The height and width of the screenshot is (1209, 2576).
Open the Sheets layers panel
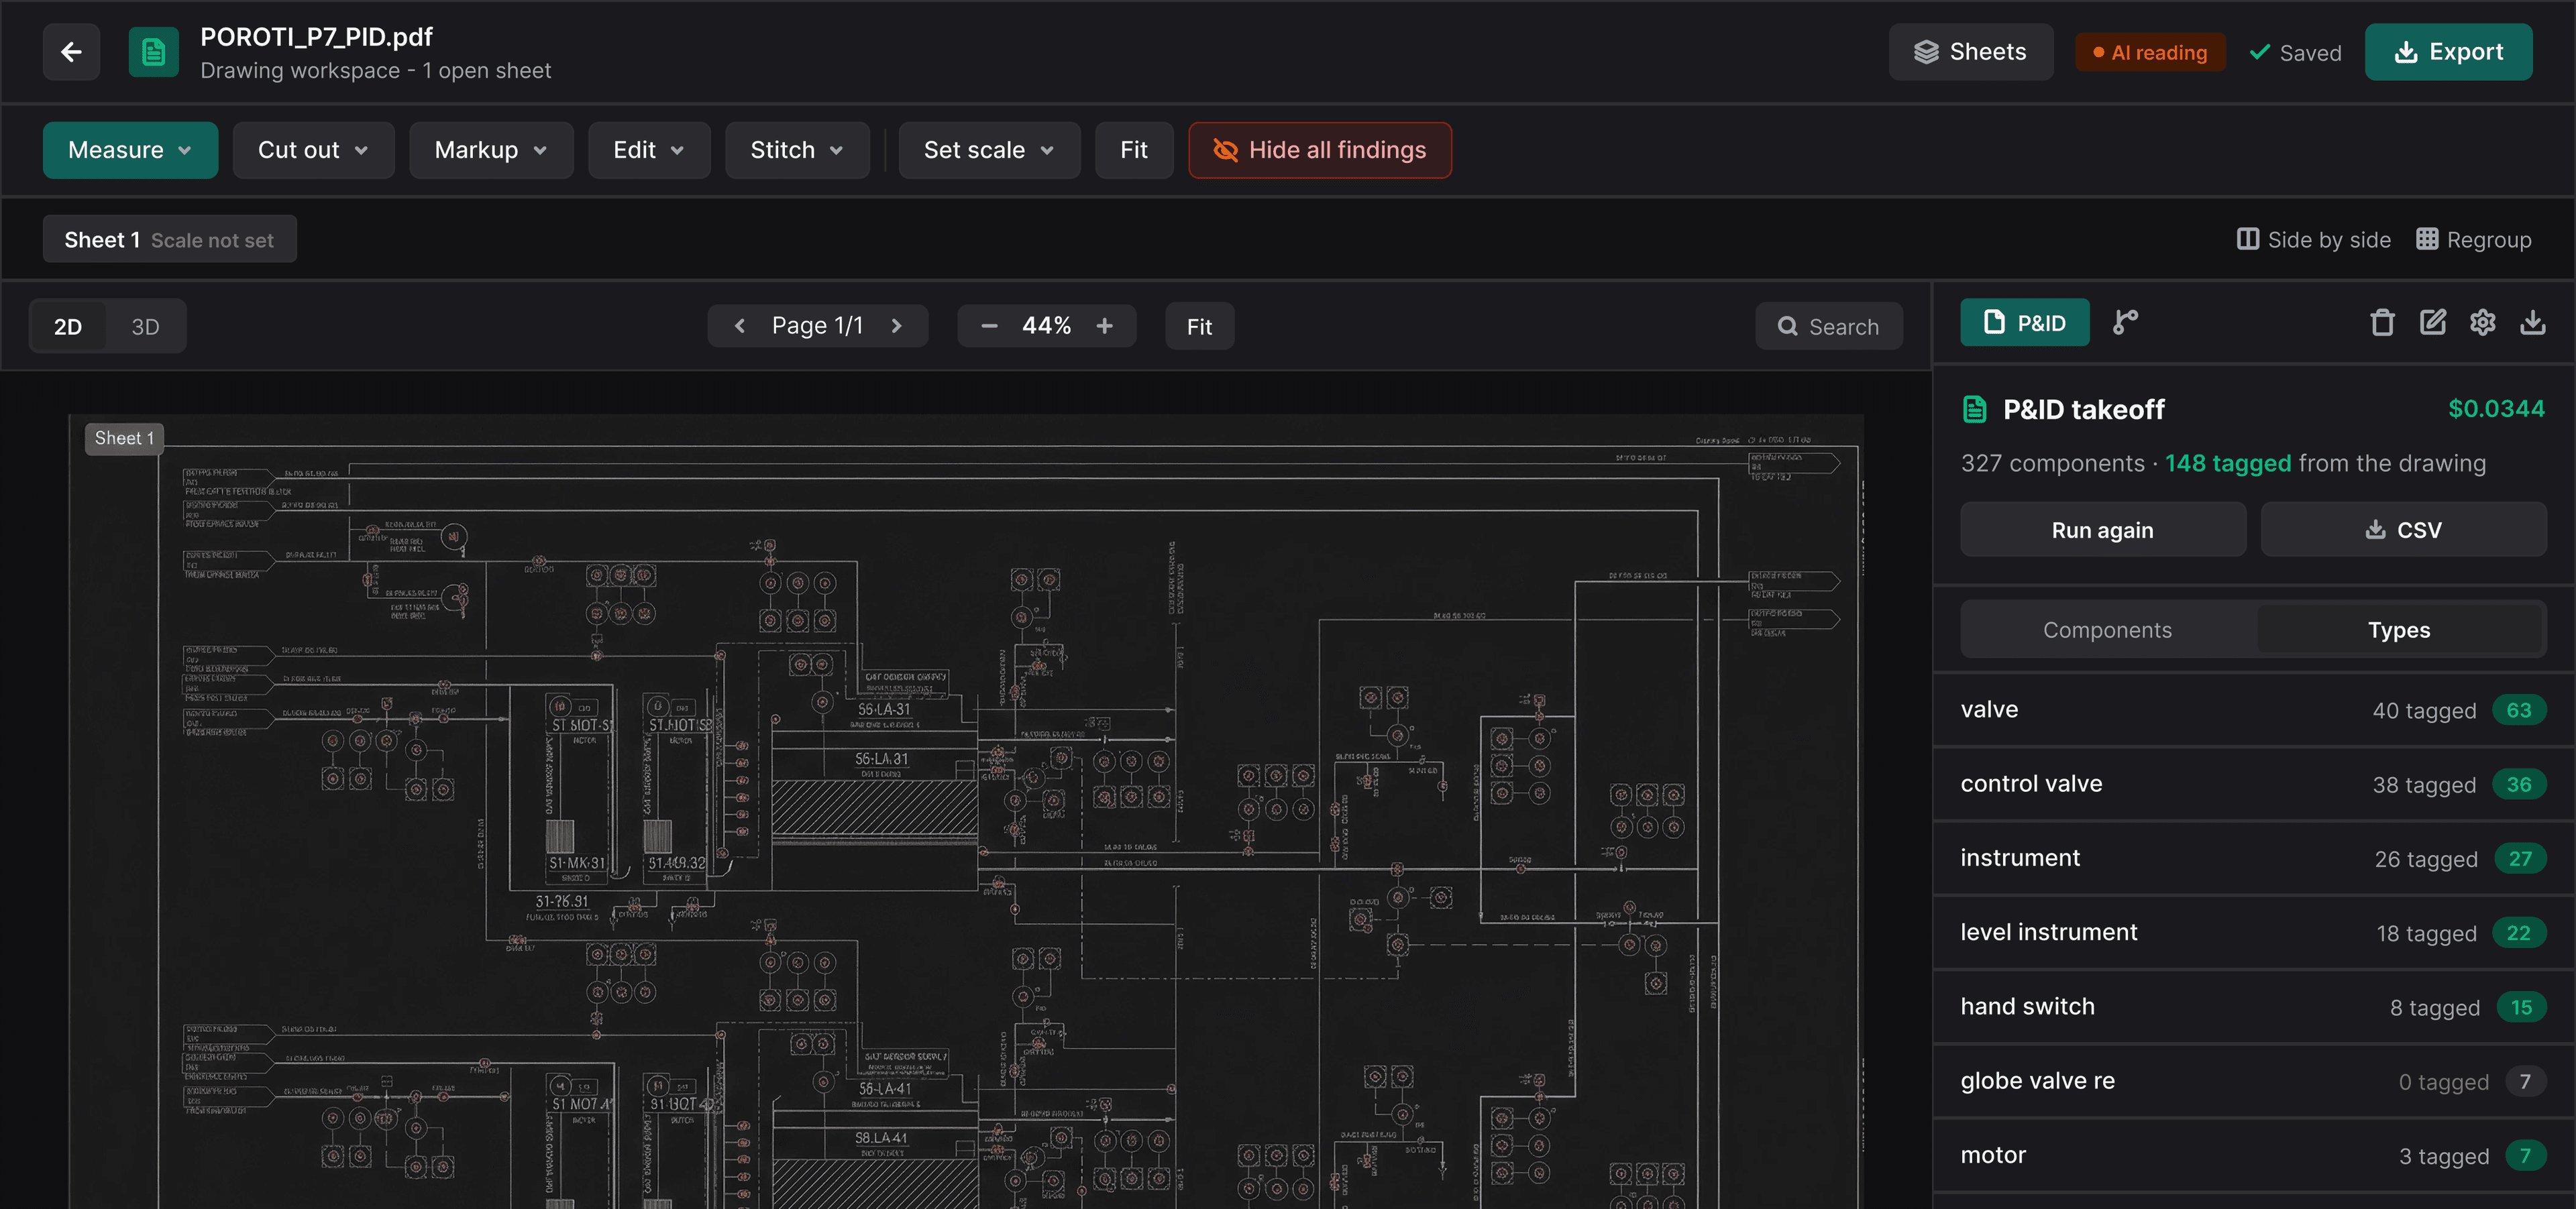pyautogui.click(x=1970, y=52)
